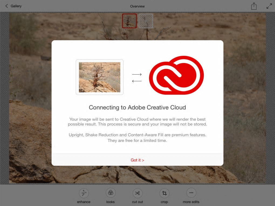Tap the more edits label
Image resolution: width=275 pixels, height=206 pixels.
pos(191,202)
